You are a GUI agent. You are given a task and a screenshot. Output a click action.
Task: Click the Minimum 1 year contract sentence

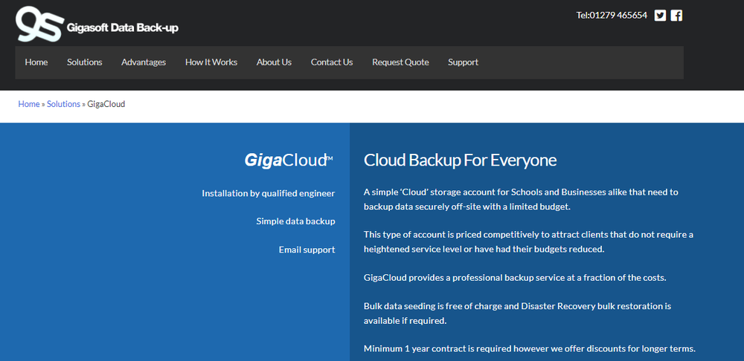(530, 348)
